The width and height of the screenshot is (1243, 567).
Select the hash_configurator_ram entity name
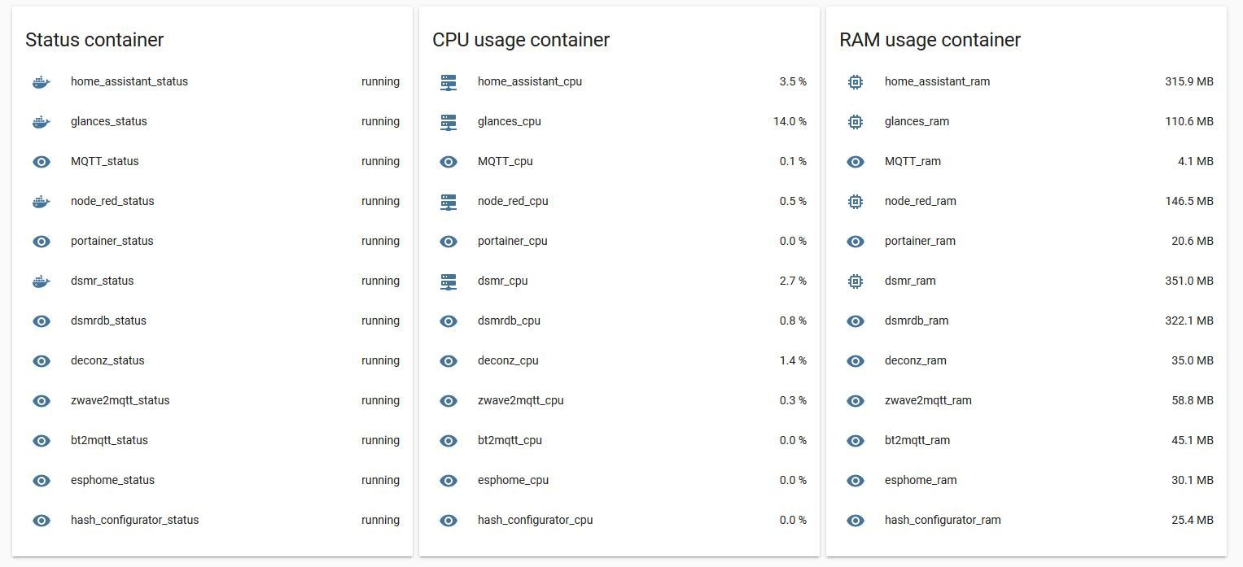[x=943, y=520]
